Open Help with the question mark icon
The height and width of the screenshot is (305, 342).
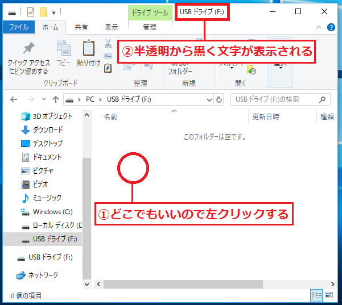tap(331, 27)
